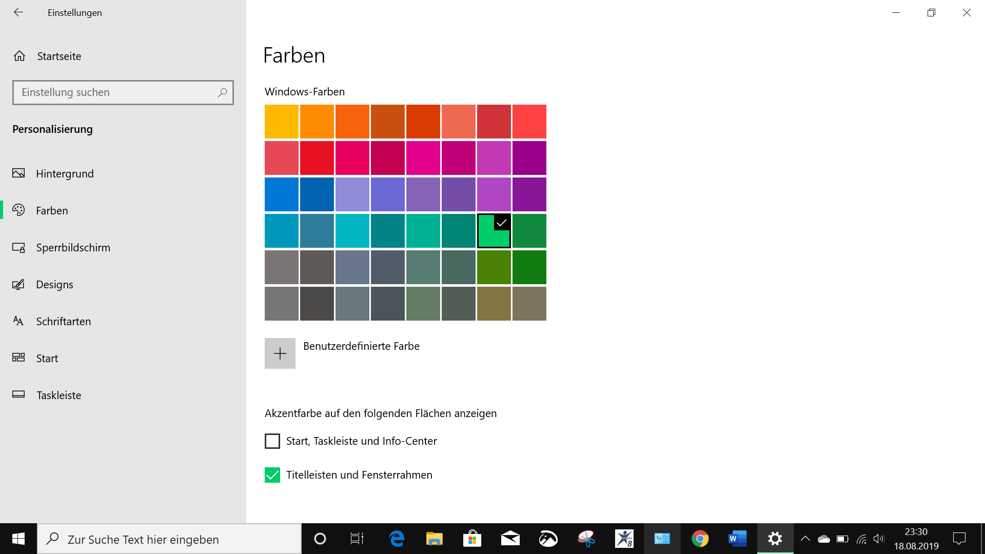
Task: Select the blue swatch at the start of the third row
Action: pyautogui.click(x=282, y=194)
